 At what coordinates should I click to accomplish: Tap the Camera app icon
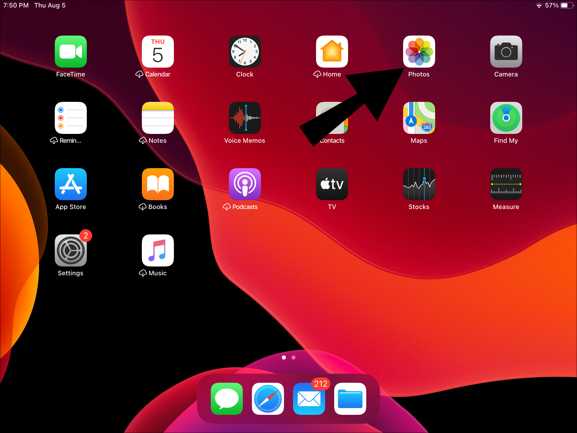tap(506, 52)
